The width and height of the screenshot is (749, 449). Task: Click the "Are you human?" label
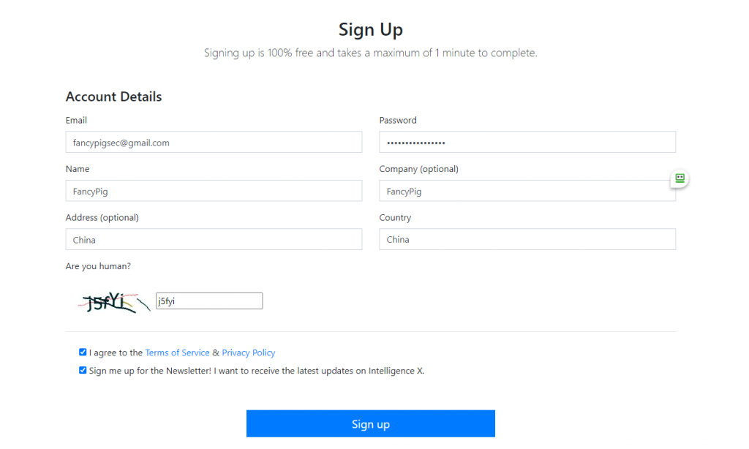click(98, 266)
